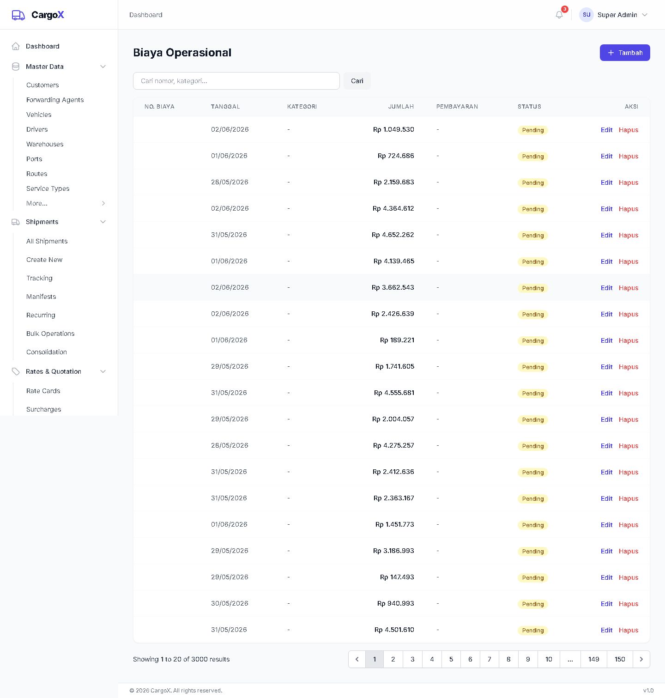Image resolution: width=665 pixels, height=698 pixels.
Task: Click Hapus for Rp 3.662.543 row
Action: click(x=629, y=288)
